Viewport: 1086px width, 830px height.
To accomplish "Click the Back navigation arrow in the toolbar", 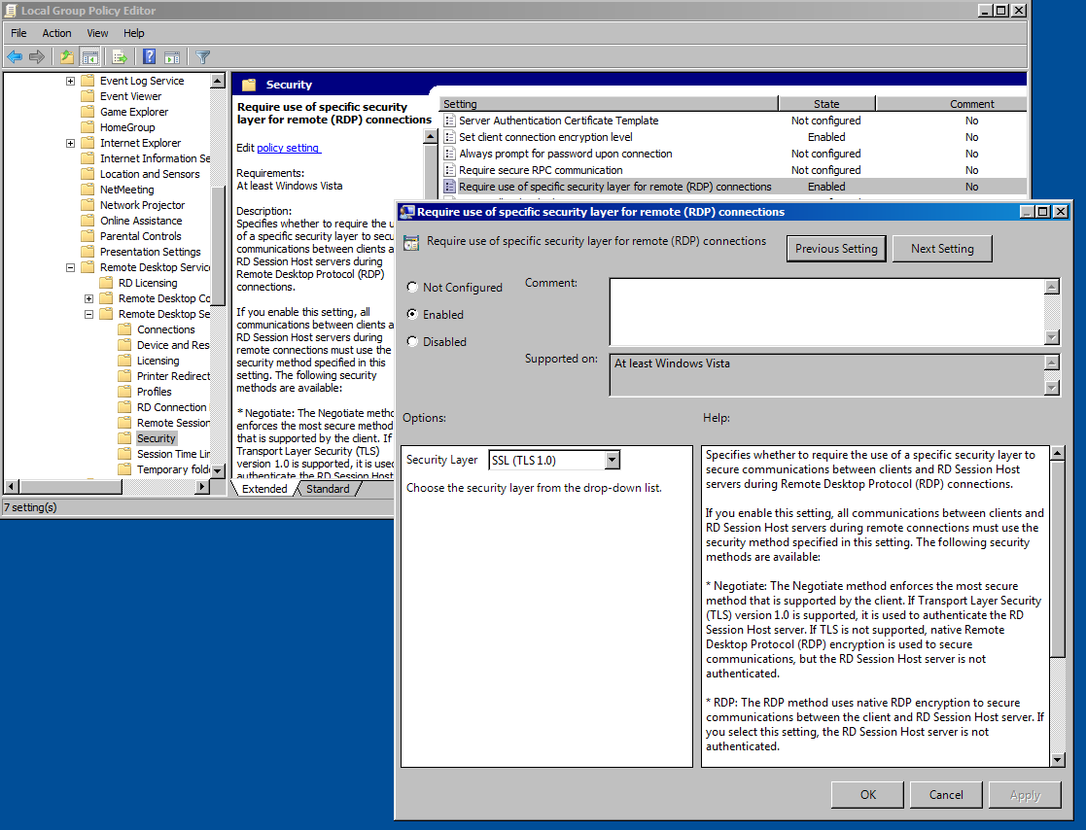I will [x=14, y=56].
